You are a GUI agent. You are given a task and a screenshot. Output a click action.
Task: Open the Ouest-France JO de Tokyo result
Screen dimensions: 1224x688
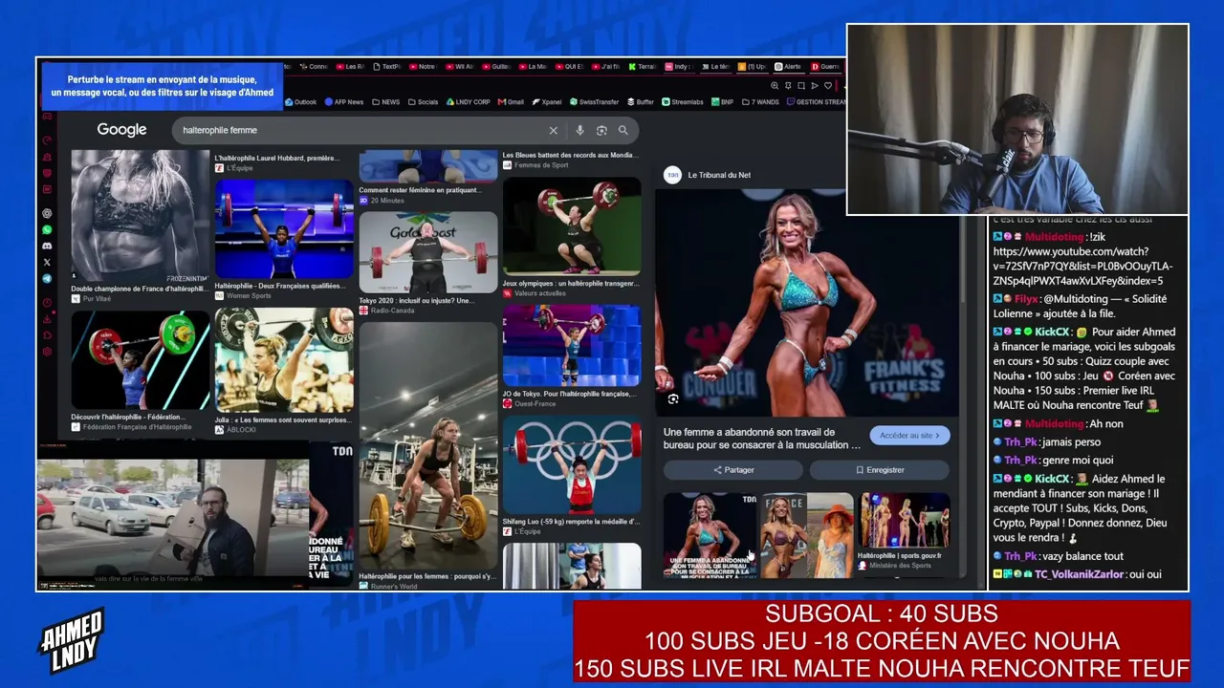coord(572,345)
